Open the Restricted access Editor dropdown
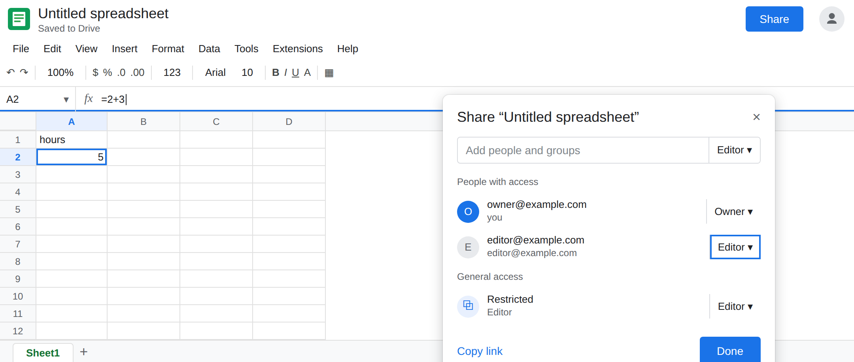Viewport: 854px width, 362px height. point(735,306)
